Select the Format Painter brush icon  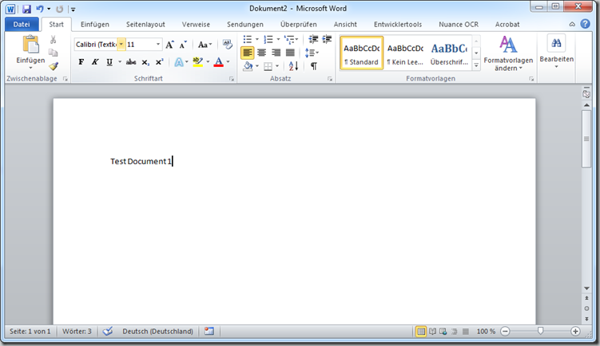(54, 66)
